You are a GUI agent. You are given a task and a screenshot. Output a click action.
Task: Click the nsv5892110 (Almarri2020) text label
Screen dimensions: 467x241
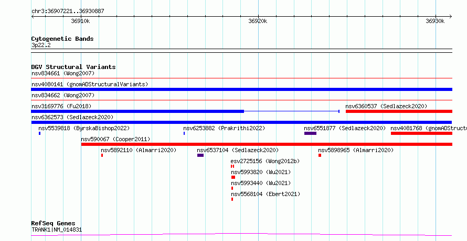pos(139,150)
